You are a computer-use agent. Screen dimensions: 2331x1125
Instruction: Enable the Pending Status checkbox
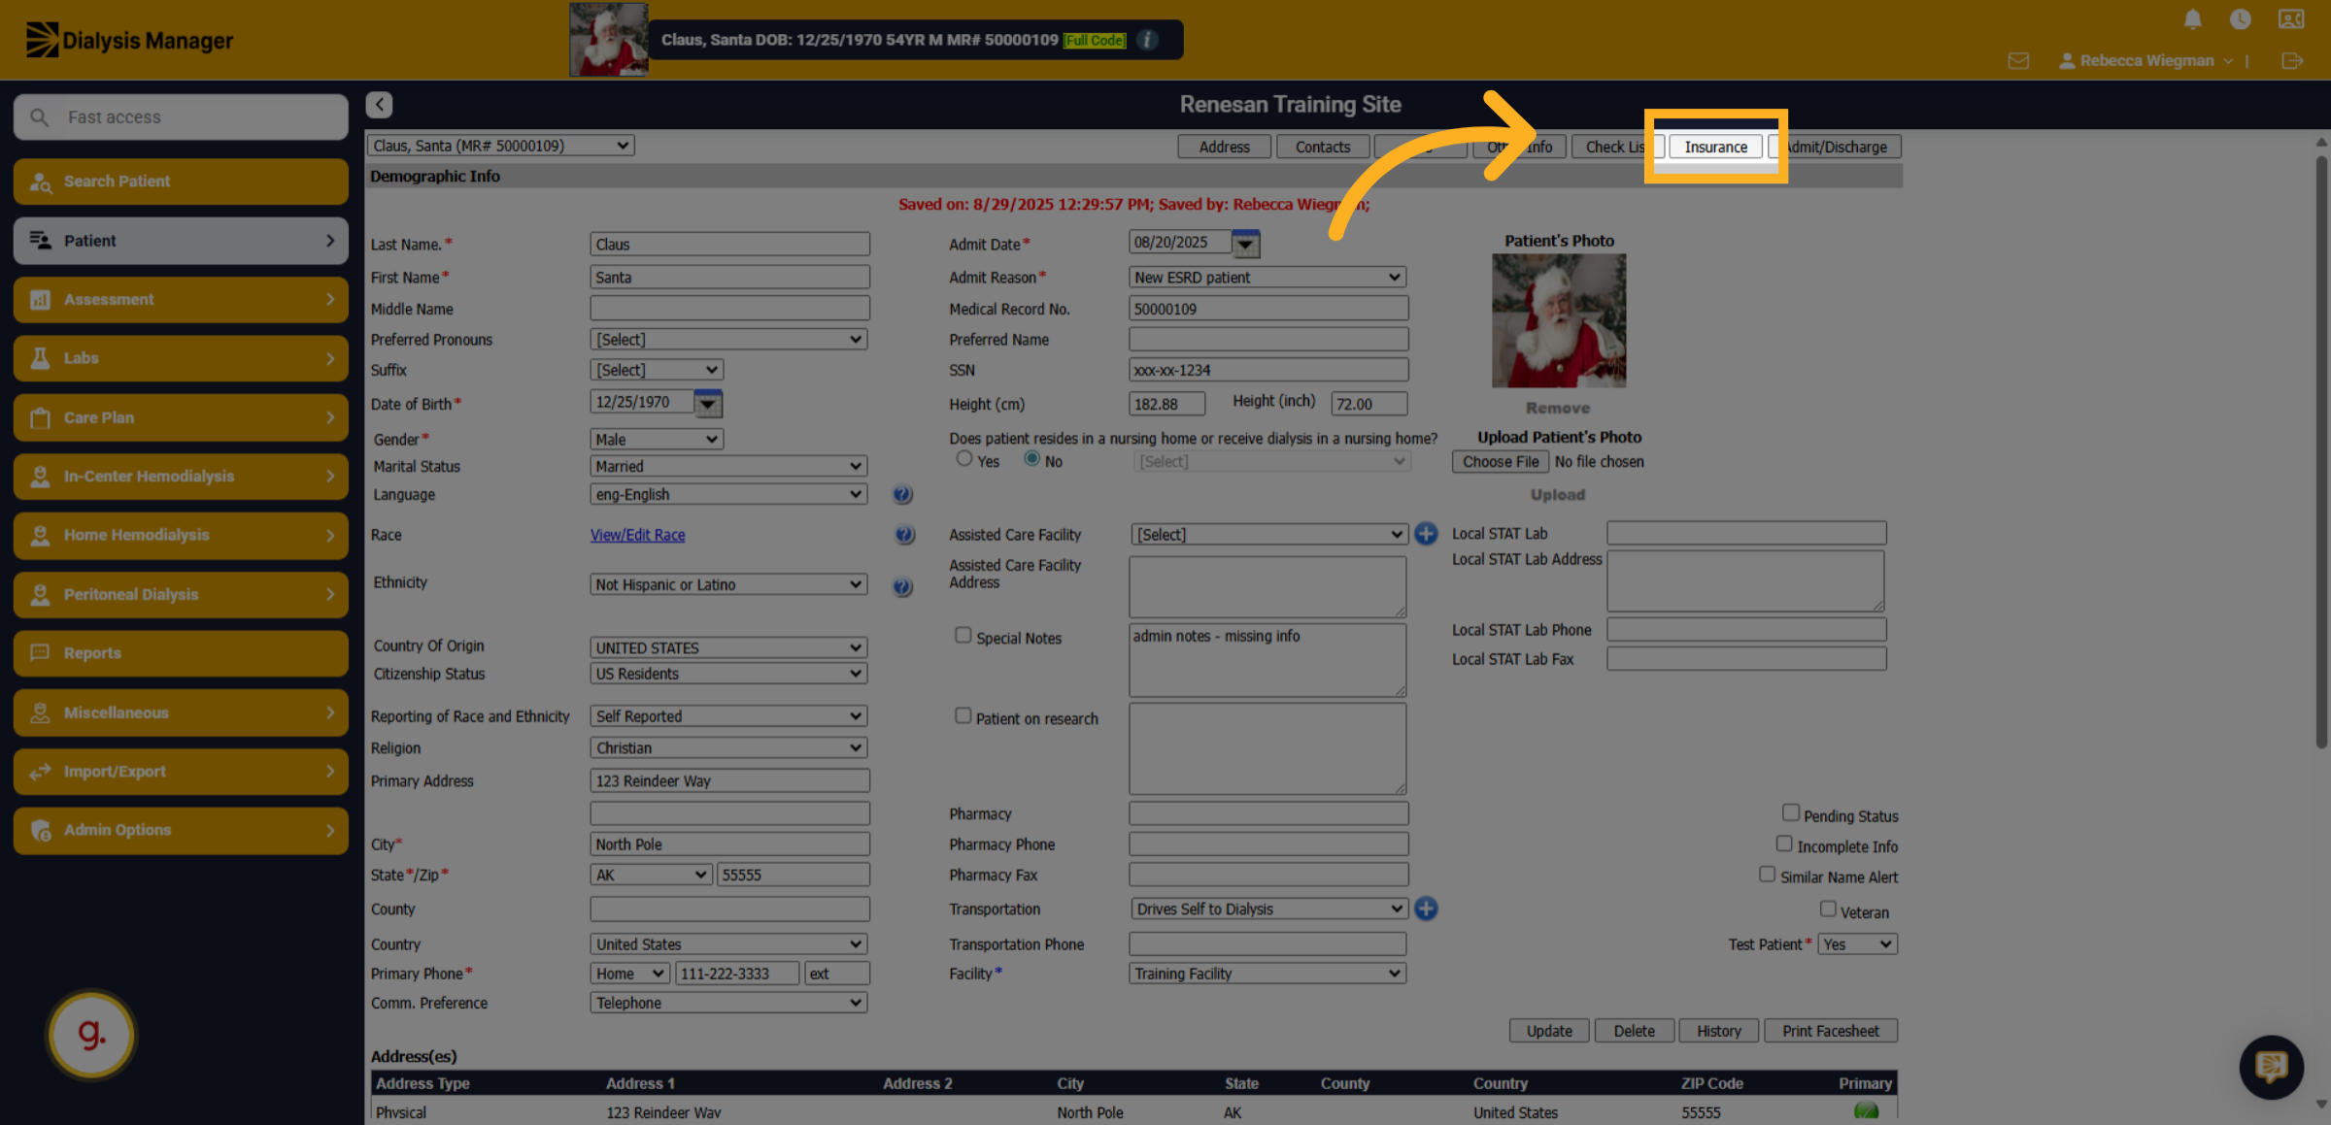(1791, 812)
